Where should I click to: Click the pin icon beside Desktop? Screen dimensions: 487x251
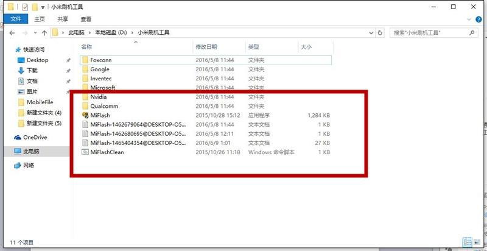[68, 60]
